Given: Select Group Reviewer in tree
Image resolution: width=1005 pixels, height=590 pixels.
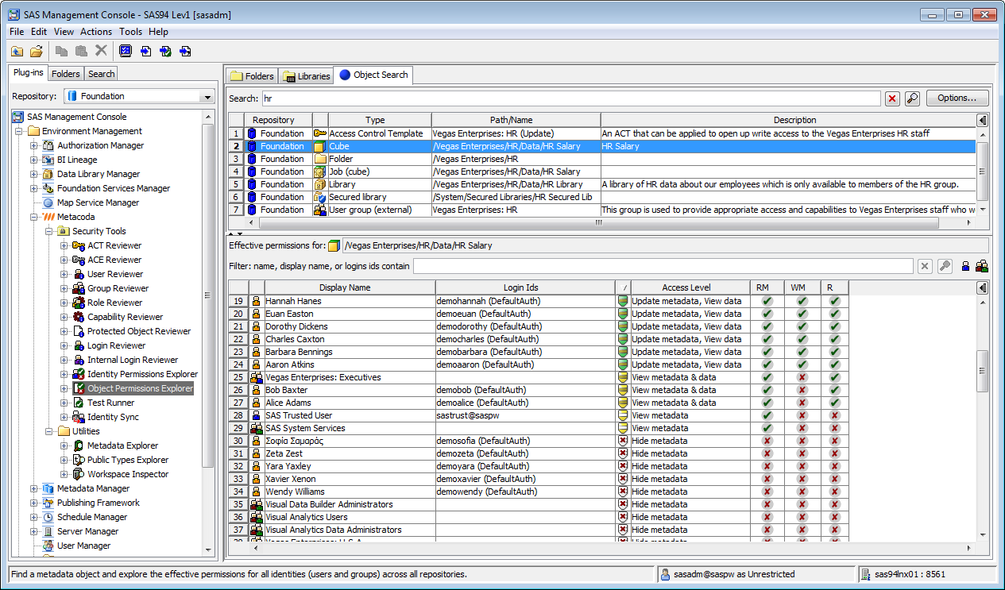Looking at the screenshot, I should 118,288.
